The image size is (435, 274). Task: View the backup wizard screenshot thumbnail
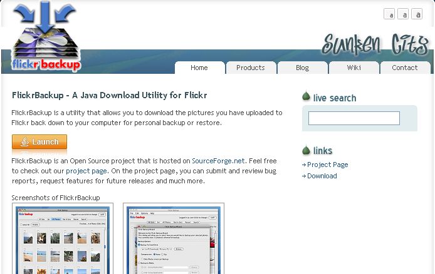click(174, 238)
